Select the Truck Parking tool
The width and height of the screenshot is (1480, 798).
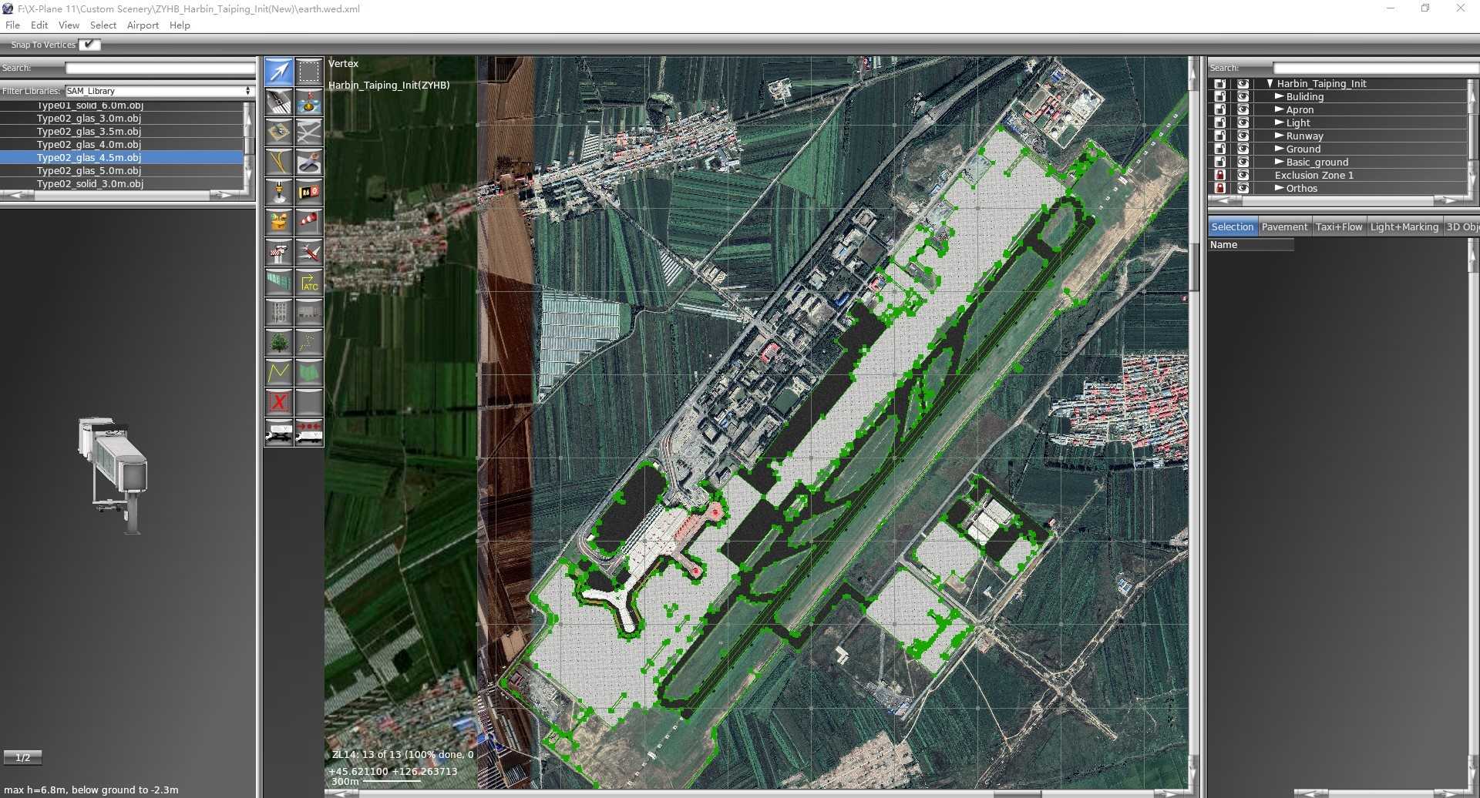point(278,432)
